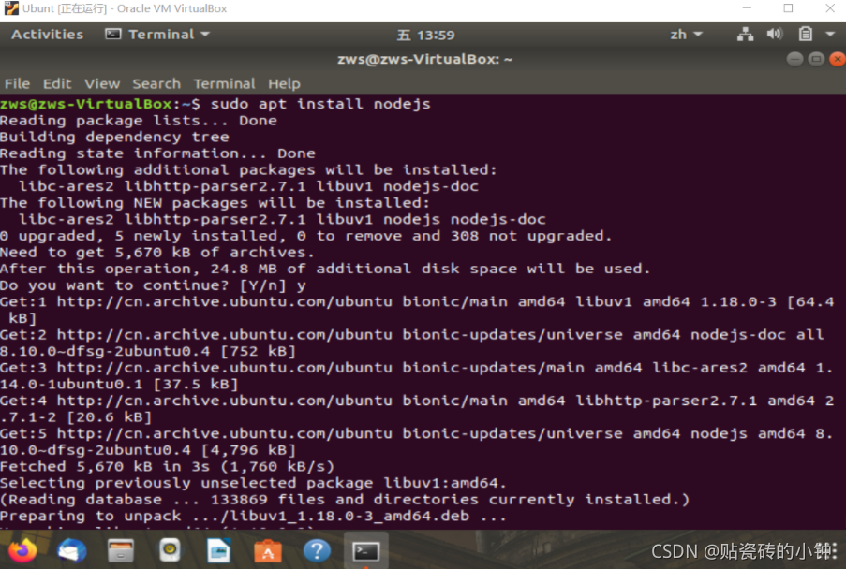Close the Oracle VM VirtualBox window
Viewport: 846px width, 569px height.
click(x=830, y=8)
